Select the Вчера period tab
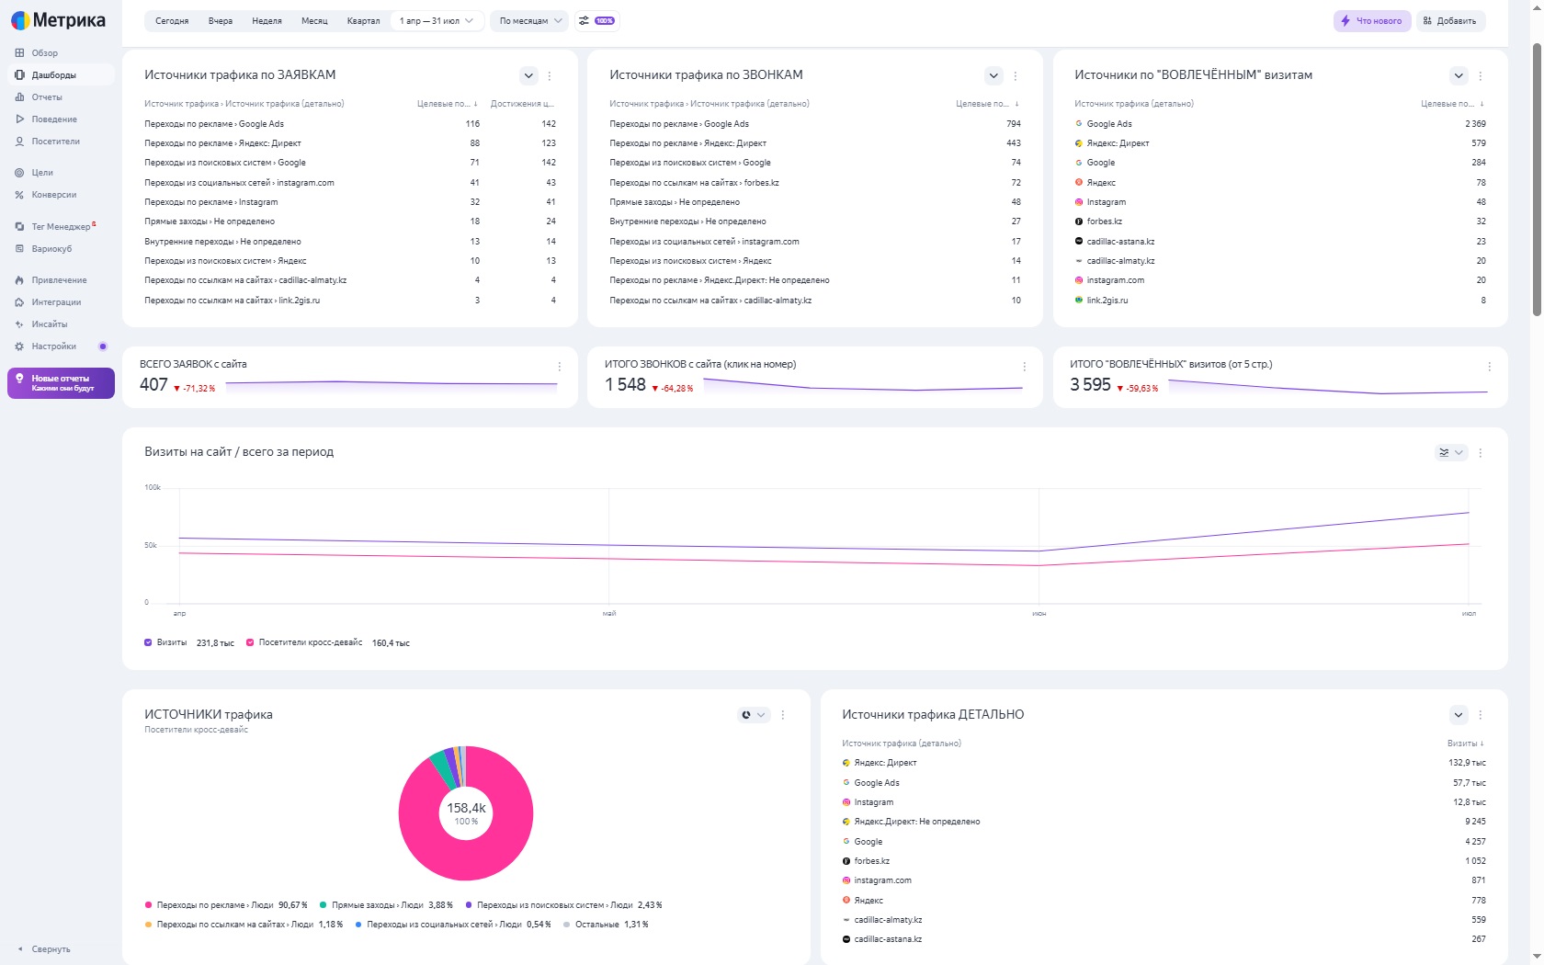1544x965 pixels. coord(221,20)
